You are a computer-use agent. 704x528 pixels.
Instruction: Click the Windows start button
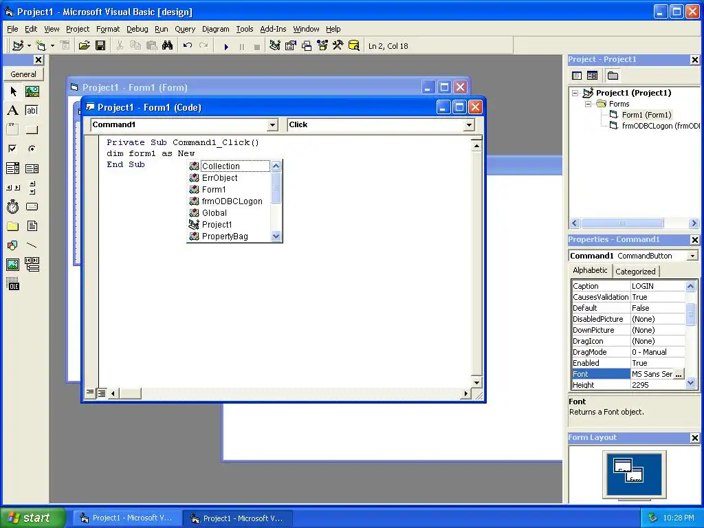[33, 518]
